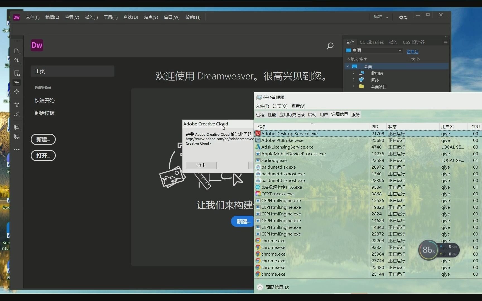Collapse Task Manager to 简略信息 view

(273, 287)
